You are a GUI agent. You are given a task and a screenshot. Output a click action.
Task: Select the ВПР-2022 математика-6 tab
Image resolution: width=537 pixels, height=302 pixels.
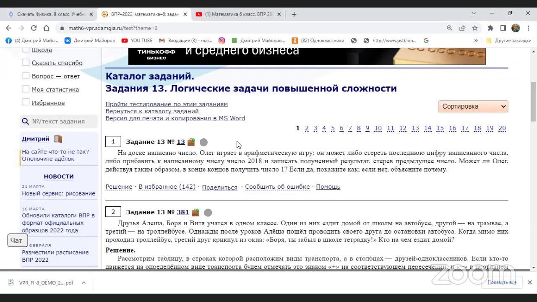[x=144, y=14]
